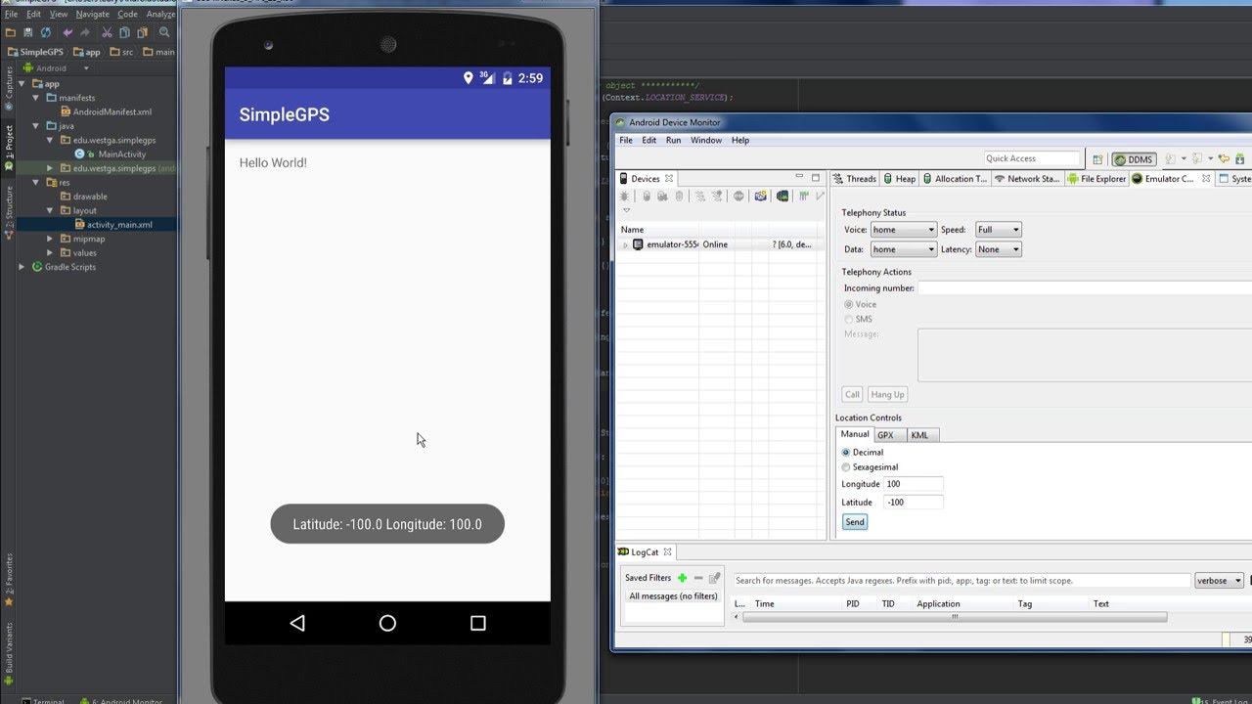Tap the Recents square button on emulator
Screen dimensions: 1252x704
pos(478,623)
